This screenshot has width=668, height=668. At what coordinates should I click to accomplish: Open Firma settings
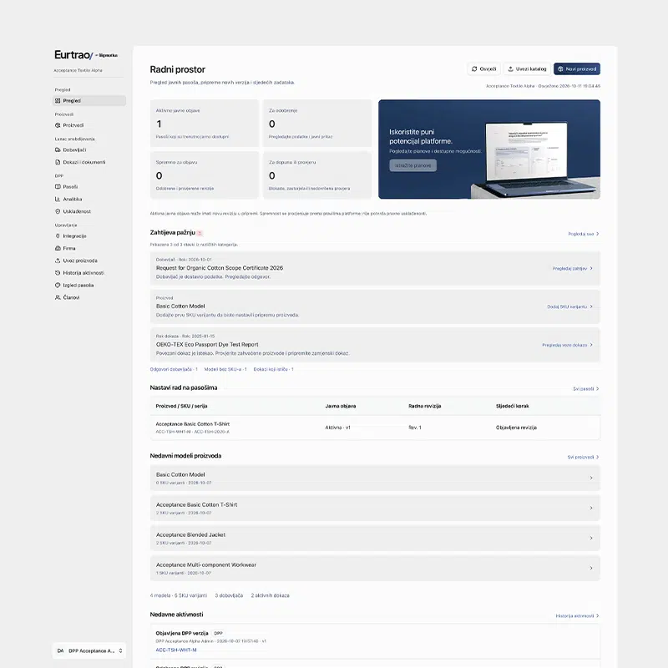89,248
